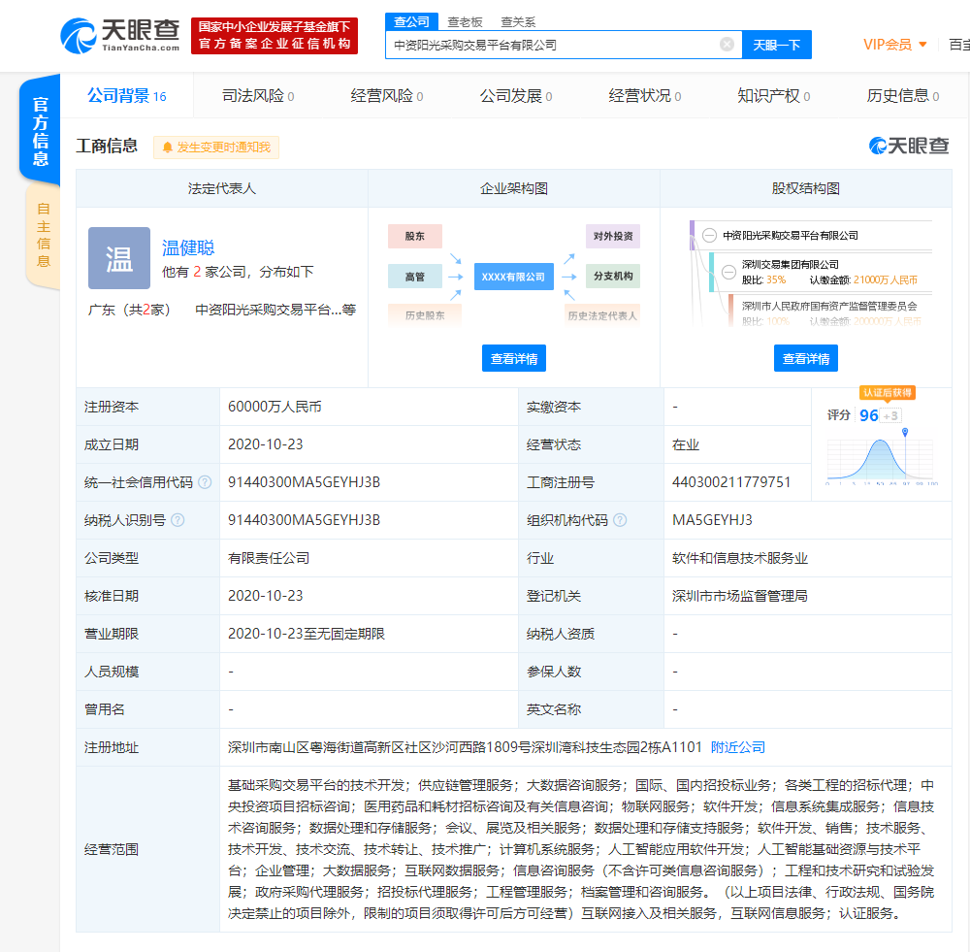
Task: Collapse the 深圳交易集团有限公司 node
Action: point(729,272)
